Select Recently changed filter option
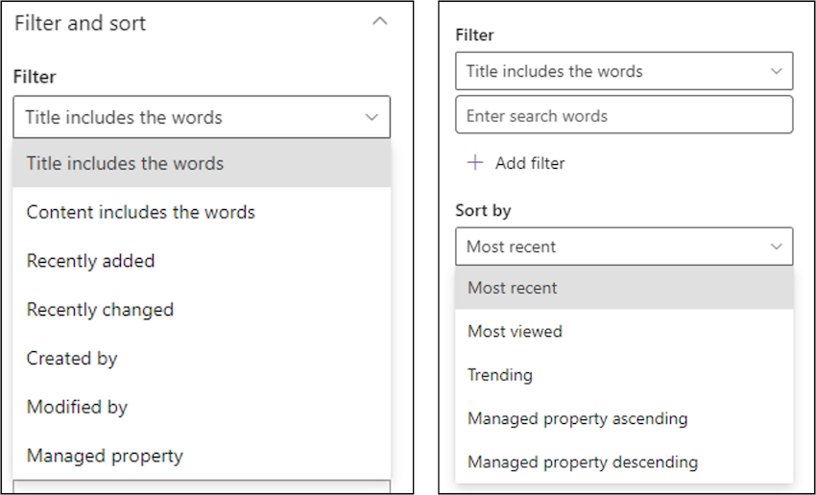 (x=202, y=309)
